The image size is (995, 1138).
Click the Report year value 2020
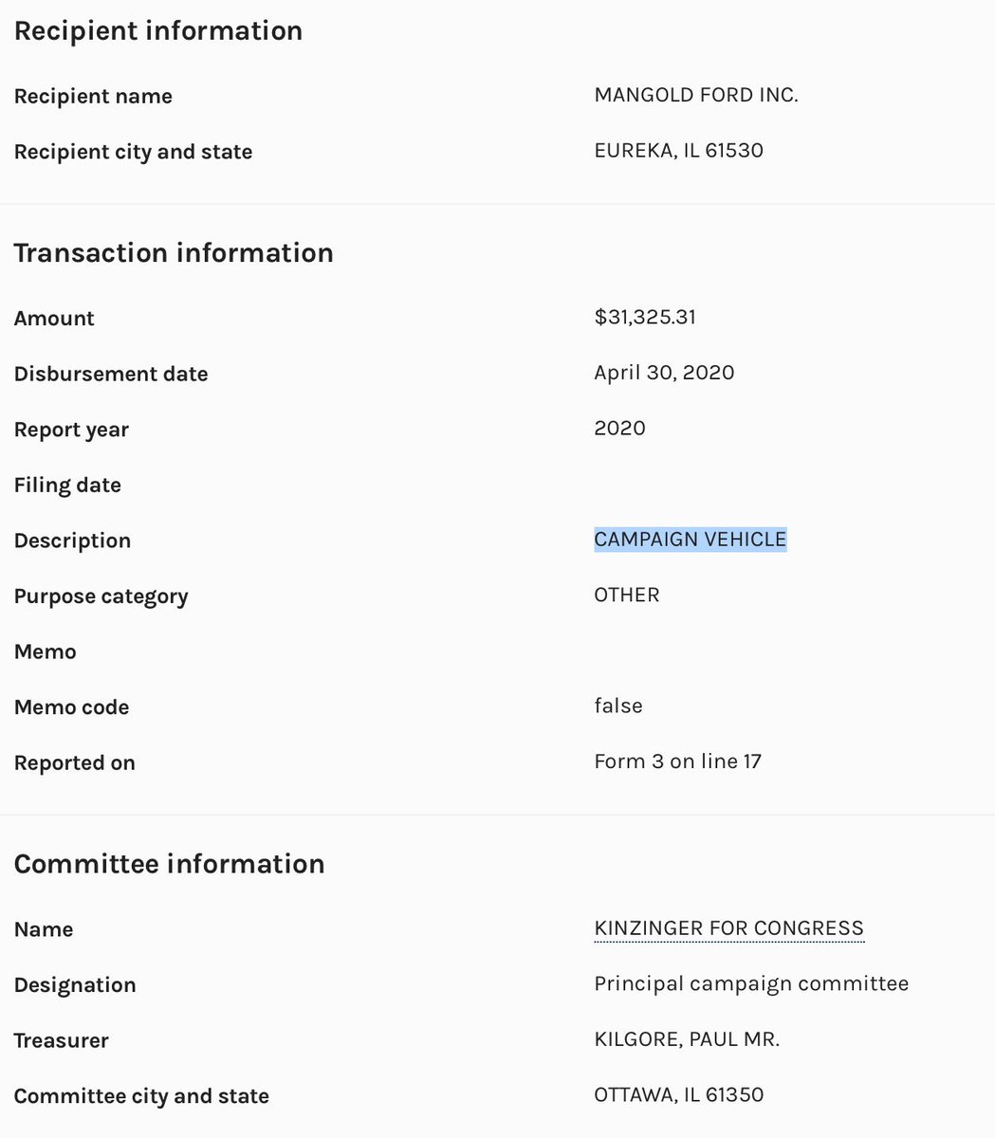(619, 428)
